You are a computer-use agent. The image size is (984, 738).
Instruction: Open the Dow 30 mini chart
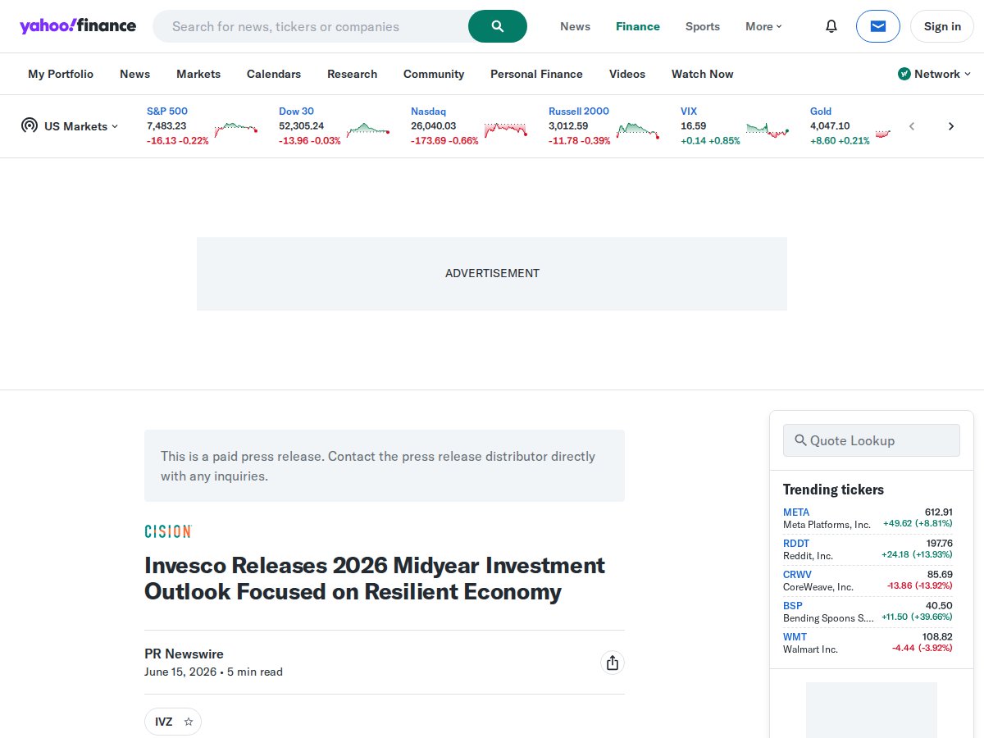pos(368,129)
